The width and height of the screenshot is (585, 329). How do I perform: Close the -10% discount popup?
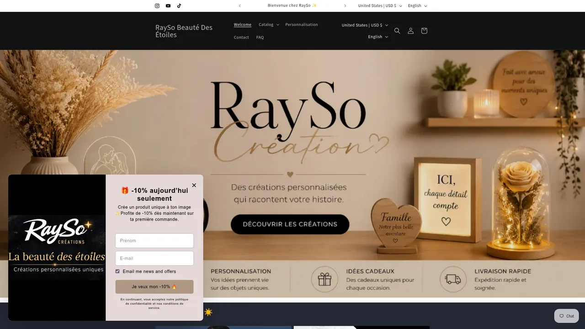pyautogui.click(x=194, y=185)
